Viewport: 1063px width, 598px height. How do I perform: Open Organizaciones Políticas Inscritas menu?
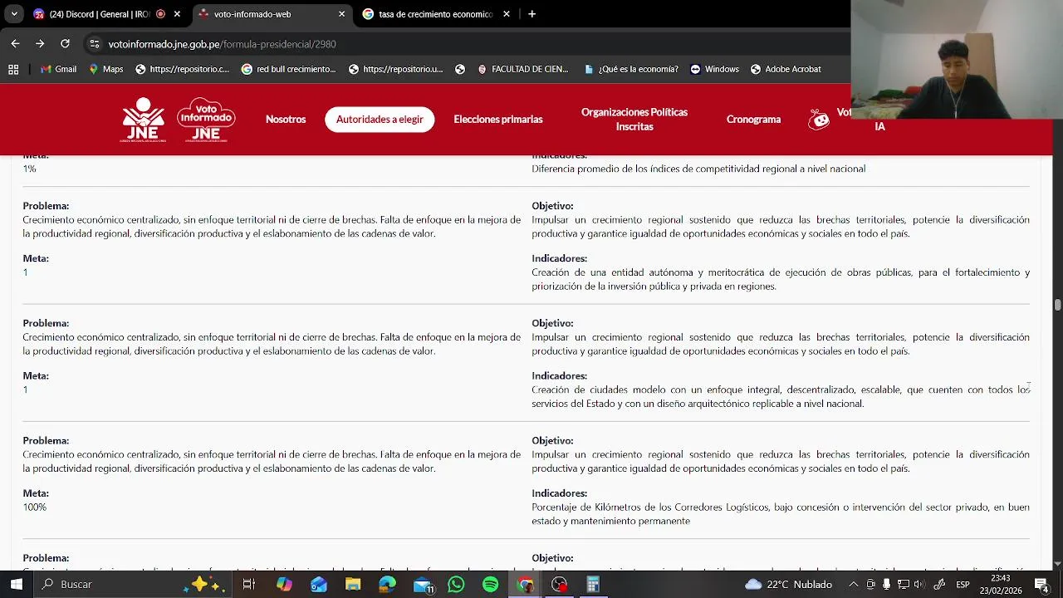pos(634,120)
